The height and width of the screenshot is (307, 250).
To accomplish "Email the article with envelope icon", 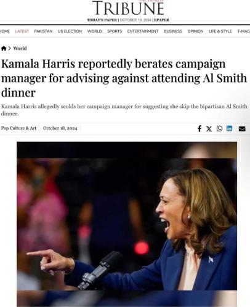I will [242, 129].
